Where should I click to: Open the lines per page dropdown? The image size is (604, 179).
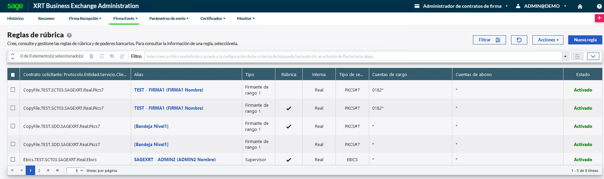[x=75, y=171]
